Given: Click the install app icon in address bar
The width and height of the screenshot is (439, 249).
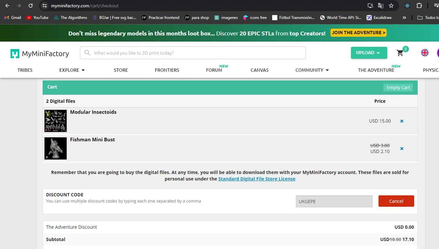Looking at the screenshot, I should coord(370,6).
